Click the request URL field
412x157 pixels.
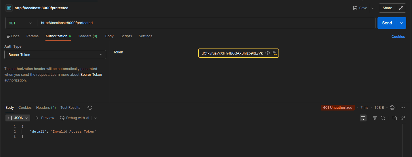pyautogui.click(x=206, y=23)
